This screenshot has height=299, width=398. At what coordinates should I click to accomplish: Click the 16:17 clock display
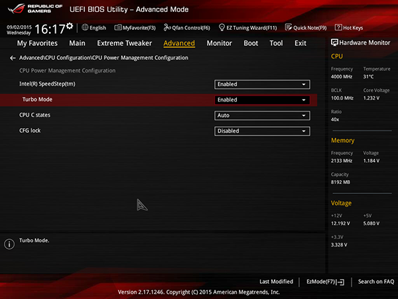click(x=50, y=29)
